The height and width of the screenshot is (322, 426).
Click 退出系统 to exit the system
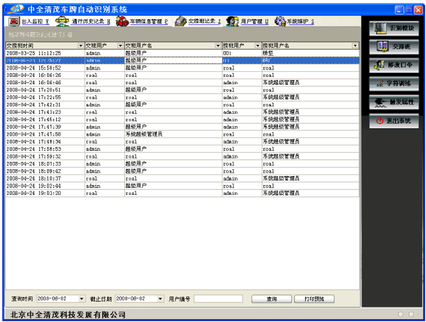tap(394, 121)
